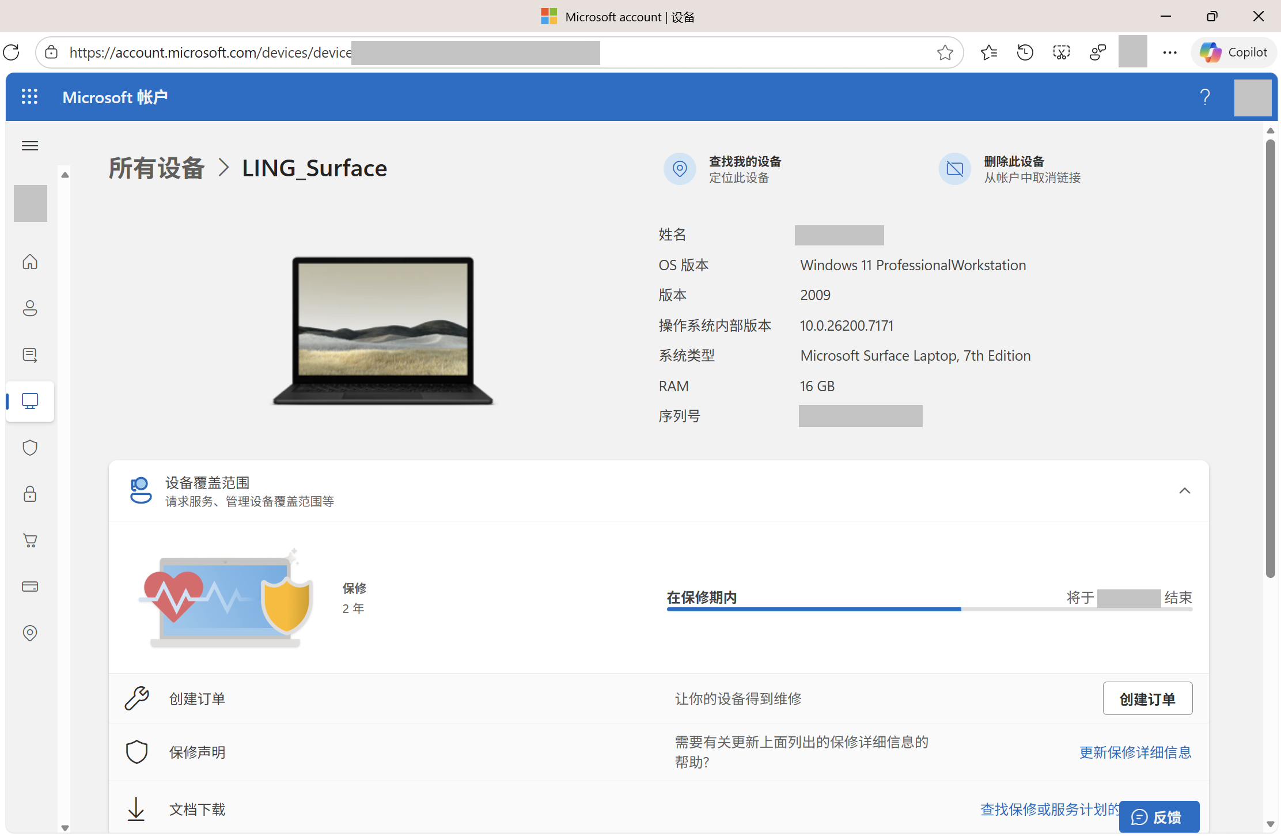Screen dimensions: 1281x836
Task: Open the Microsoft app launcher grid
Action: pos(29,97)
